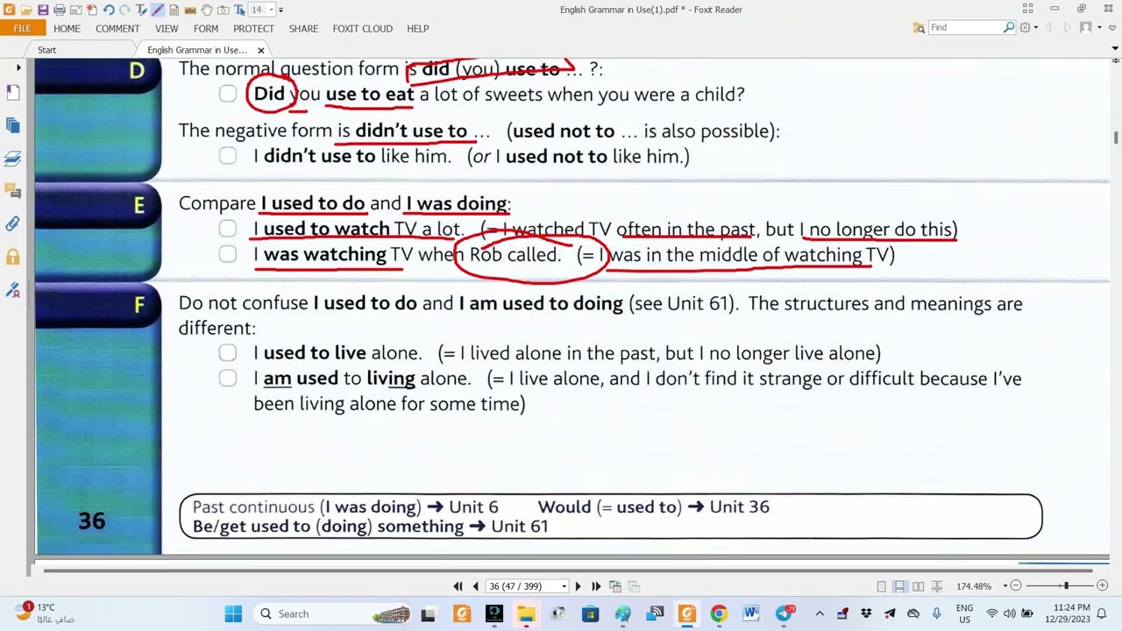
Task: Tick the checkbox beside 'I used to live alone'
Action: pyautogui.click(x=228, y=352)
